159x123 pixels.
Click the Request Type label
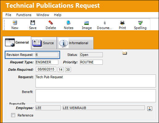tap(22, 62)
